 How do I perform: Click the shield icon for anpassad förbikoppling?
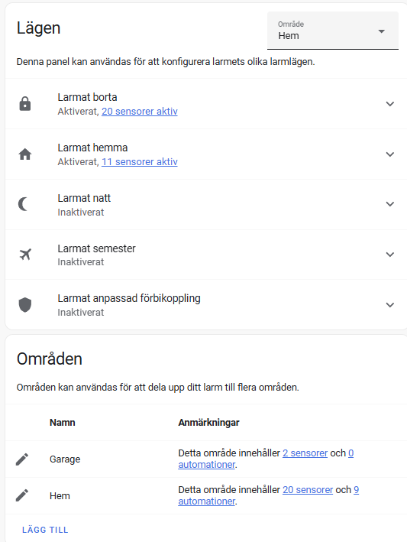click(25, 305)
